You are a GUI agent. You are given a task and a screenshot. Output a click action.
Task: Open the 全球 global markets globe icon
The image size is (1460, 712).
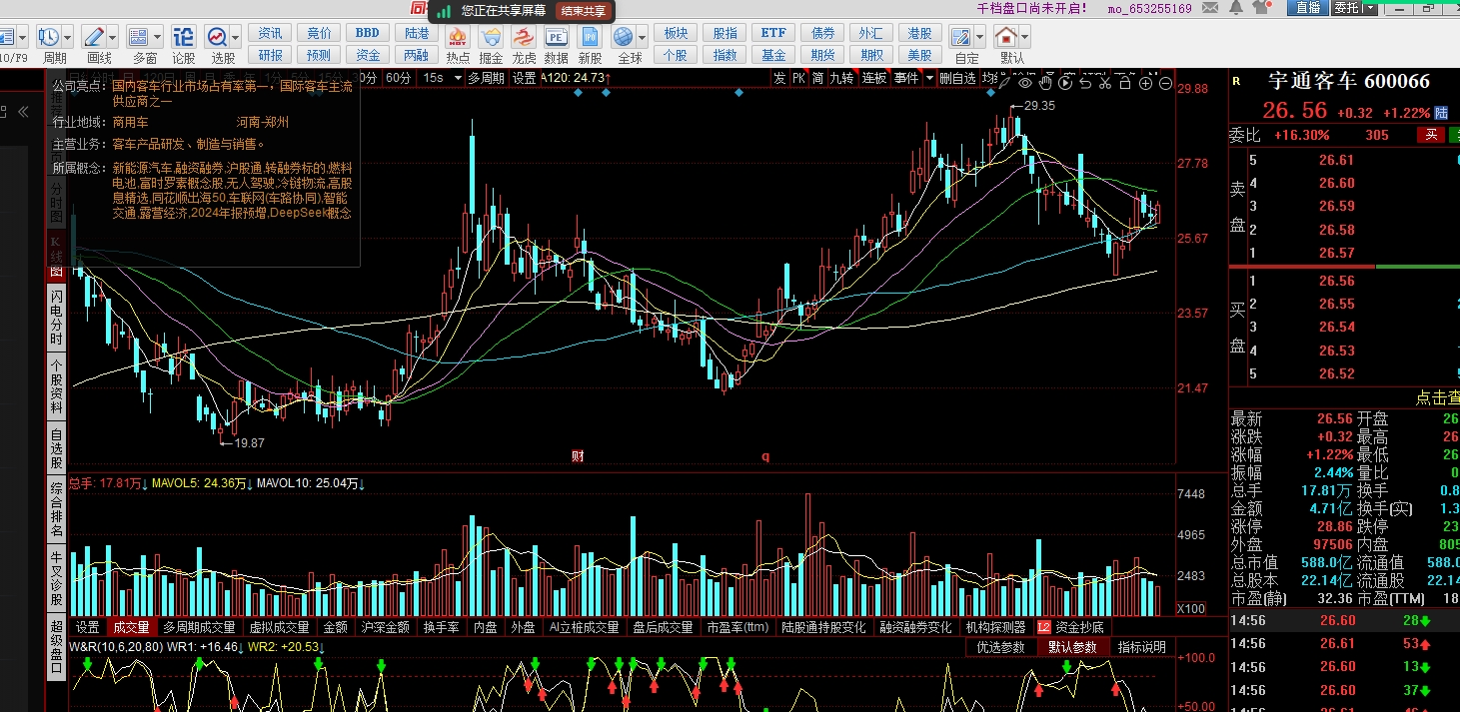click(624, 38)
